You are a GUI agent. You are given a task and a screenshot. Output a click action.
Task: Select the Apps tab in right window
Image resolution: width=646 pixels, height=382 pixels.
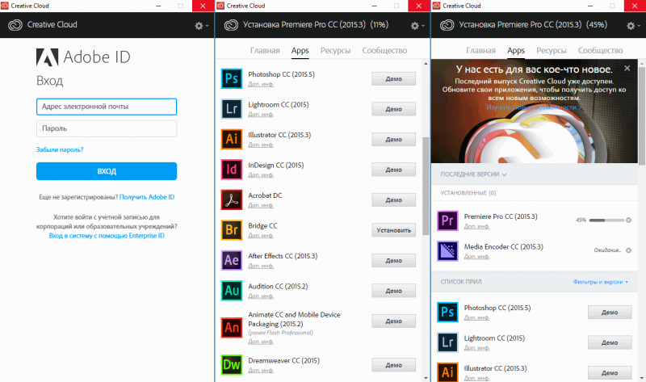516,50
